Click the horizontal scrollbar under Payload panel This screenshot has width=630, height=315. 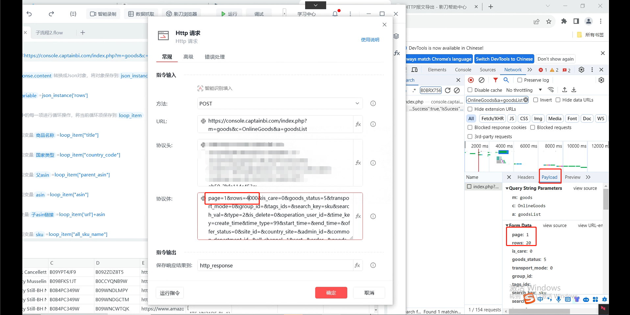tap(540, 311)
